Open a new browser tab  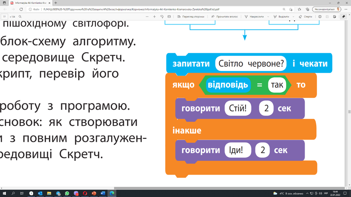(x=56, y=3)
